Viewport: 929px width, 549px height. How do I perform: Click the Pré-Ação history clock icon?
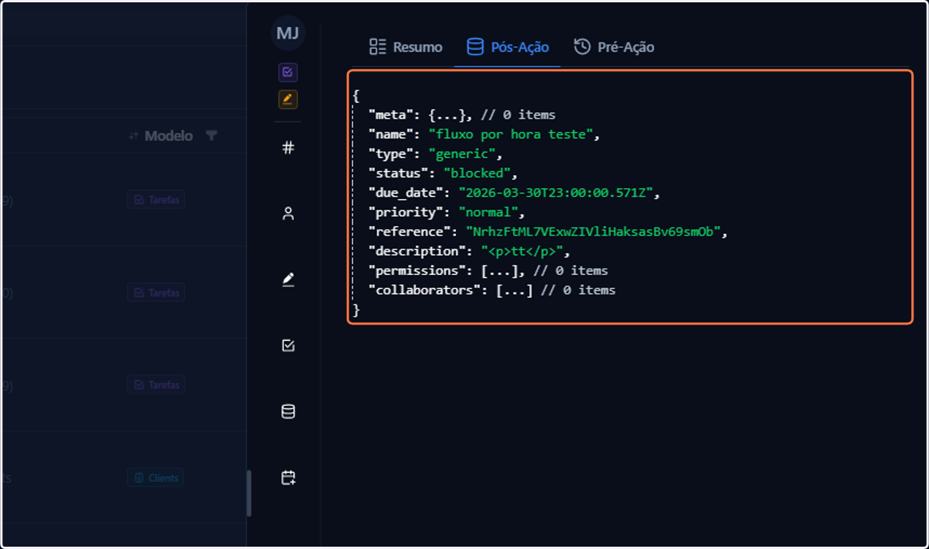582,47
